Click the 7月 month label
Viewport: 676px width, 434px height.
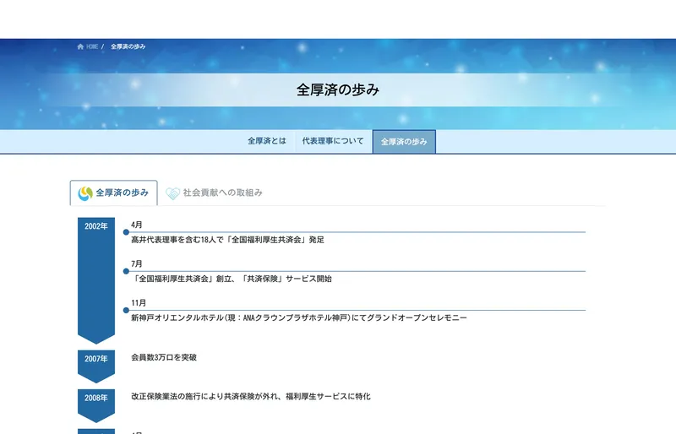137,263
